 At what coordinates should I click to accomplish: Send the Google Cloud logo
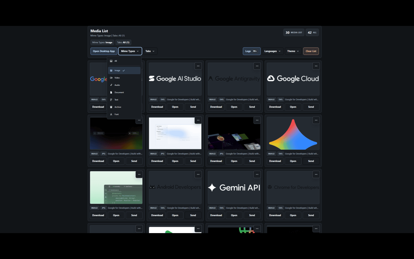click(311, 107)
